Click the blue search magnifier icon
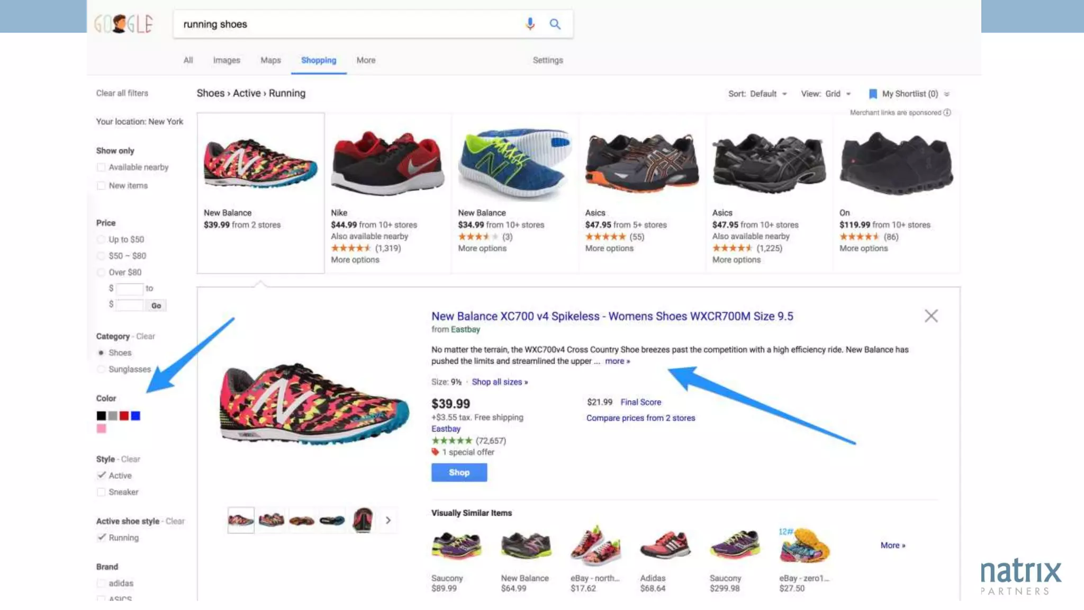The image size is (1084, 610). click(x=555, y=24)
